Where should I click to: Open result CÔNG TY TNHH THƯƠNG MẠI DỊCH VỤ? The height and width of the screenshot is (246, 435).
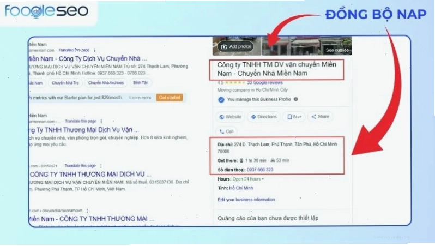click(x=90, y=175)
